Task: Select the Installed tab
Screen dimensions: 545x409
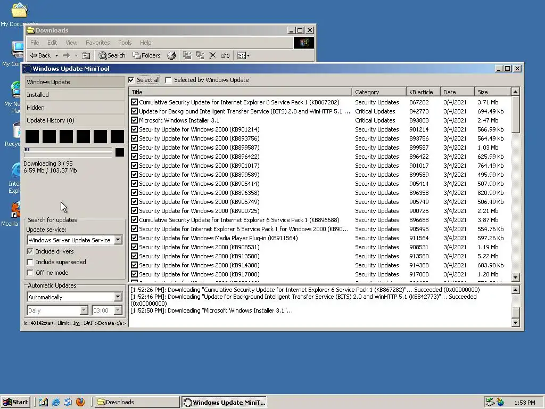Action: click(x=75, y=95)
